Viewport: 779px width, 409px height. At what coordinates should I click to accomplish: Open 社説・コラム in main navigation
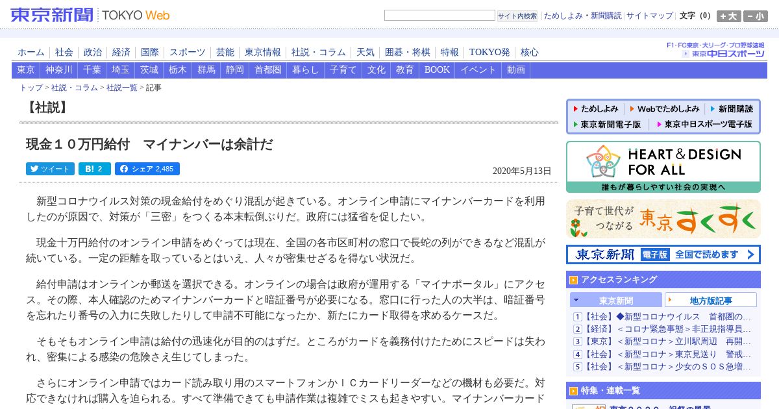[x=319, y=53]
